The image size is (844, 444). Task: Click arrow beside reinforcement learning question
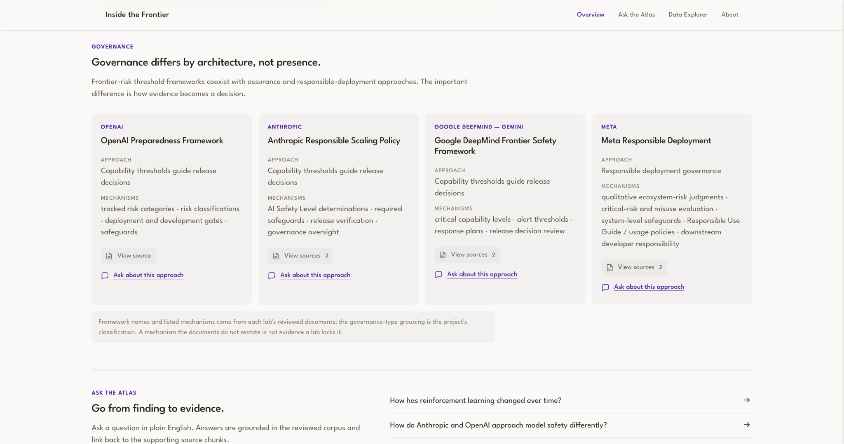747,400
